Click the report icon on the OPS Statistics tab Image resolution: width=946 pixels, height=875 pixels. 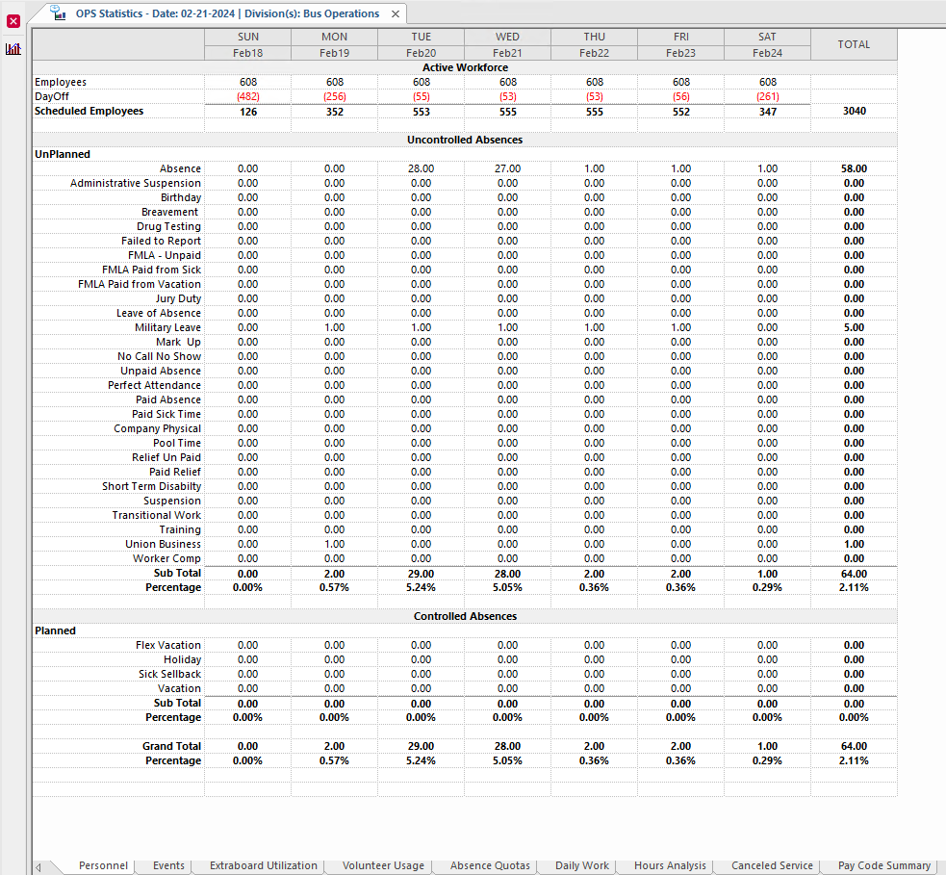[60, 13]
